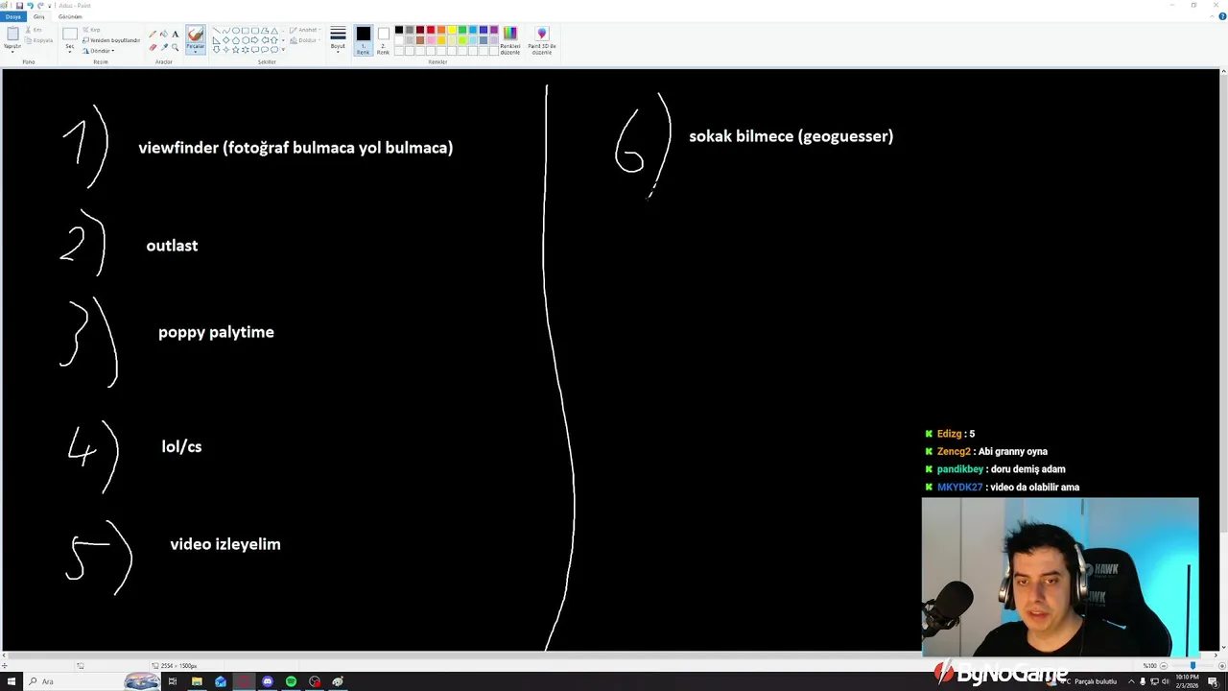The image size is (1228, 691).
Task: Click the taskbar clock and date
Action: pos(1187,681)
